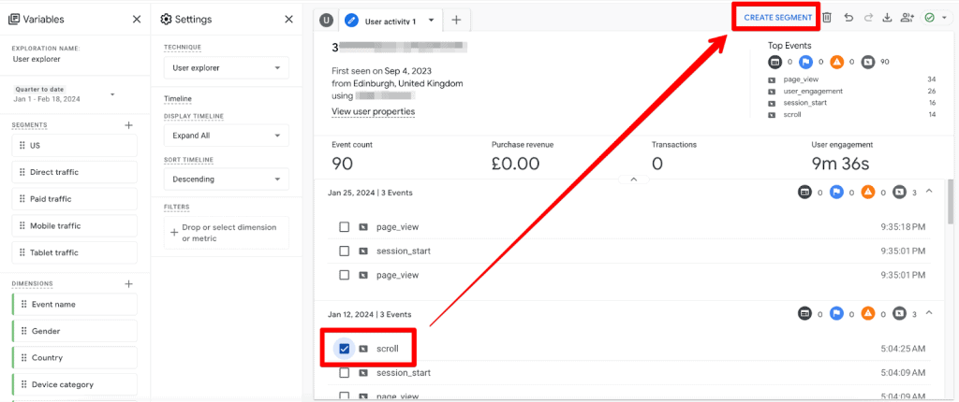The image size is (959, 402).
Task: Add a new segment with plus icon
Action: [x=128, y=125]
